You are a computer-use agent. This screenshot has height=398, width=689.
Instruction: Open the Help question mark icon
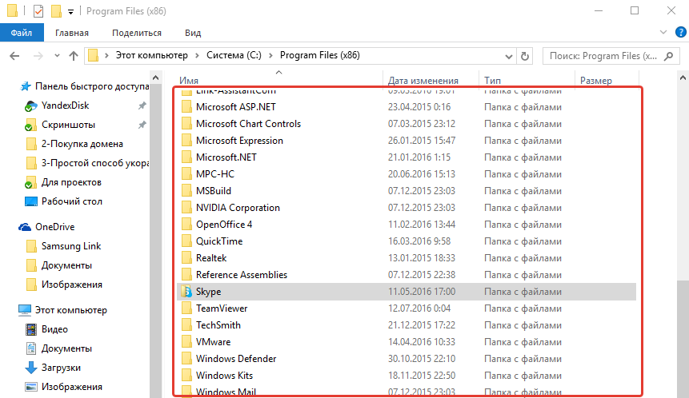tap(679, 33)
